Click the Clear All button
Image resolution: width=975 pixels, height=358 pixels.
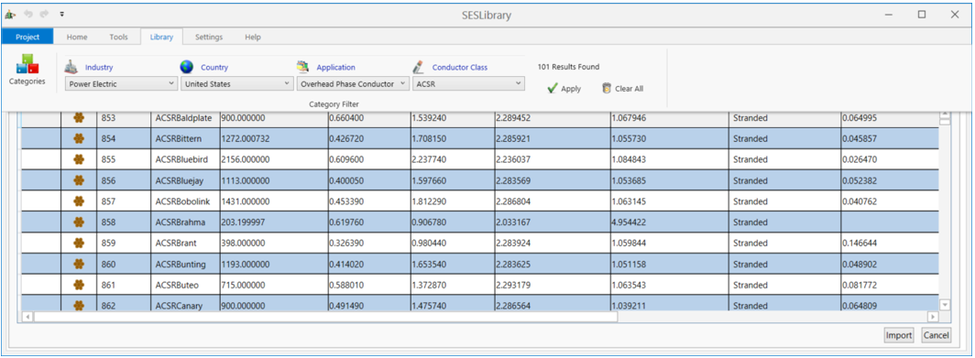(622, 88)
